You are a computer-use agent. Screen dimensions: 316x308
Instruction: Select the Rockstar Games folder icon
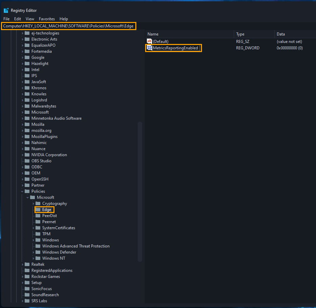(x=27, y=276)
